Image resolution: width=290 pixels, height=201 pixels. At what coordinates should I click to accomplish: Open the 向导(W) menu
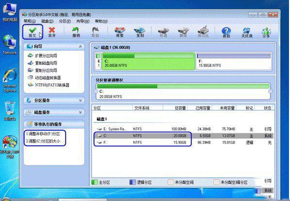click(83, 21)
